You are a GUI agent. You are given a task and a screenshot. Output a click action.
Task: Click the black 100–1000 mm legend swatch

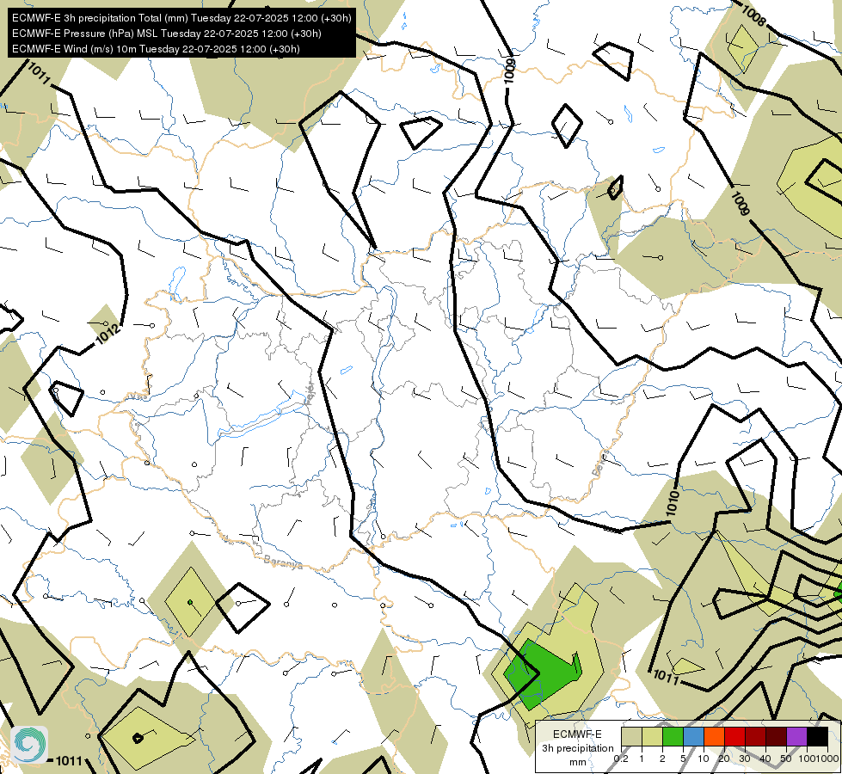pos(818,736)
